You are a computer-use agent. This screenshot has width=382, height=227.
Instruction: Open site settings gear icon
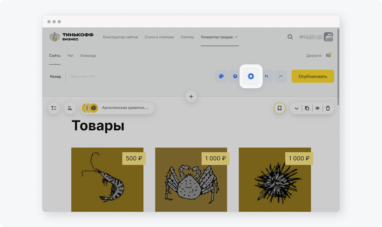[x=251, y=76]
